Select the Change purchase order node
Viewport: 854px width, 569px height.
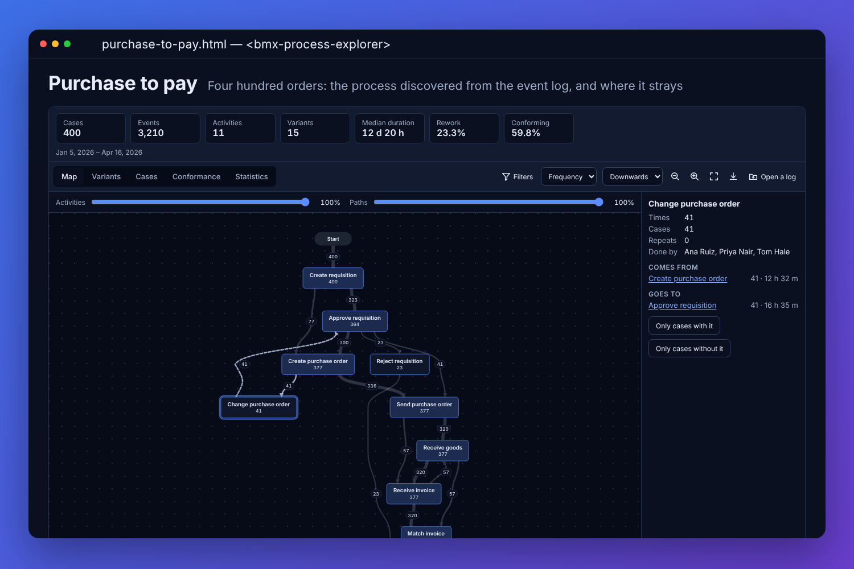(258, 407)
